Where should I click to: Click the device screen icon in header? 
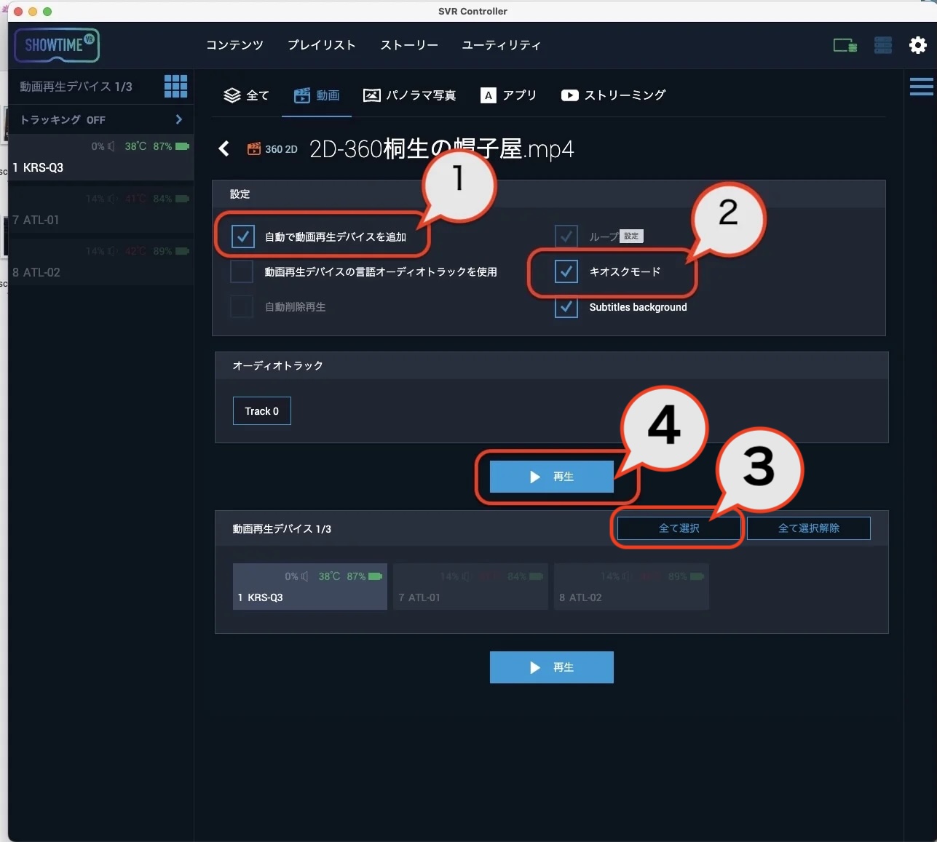845,45
